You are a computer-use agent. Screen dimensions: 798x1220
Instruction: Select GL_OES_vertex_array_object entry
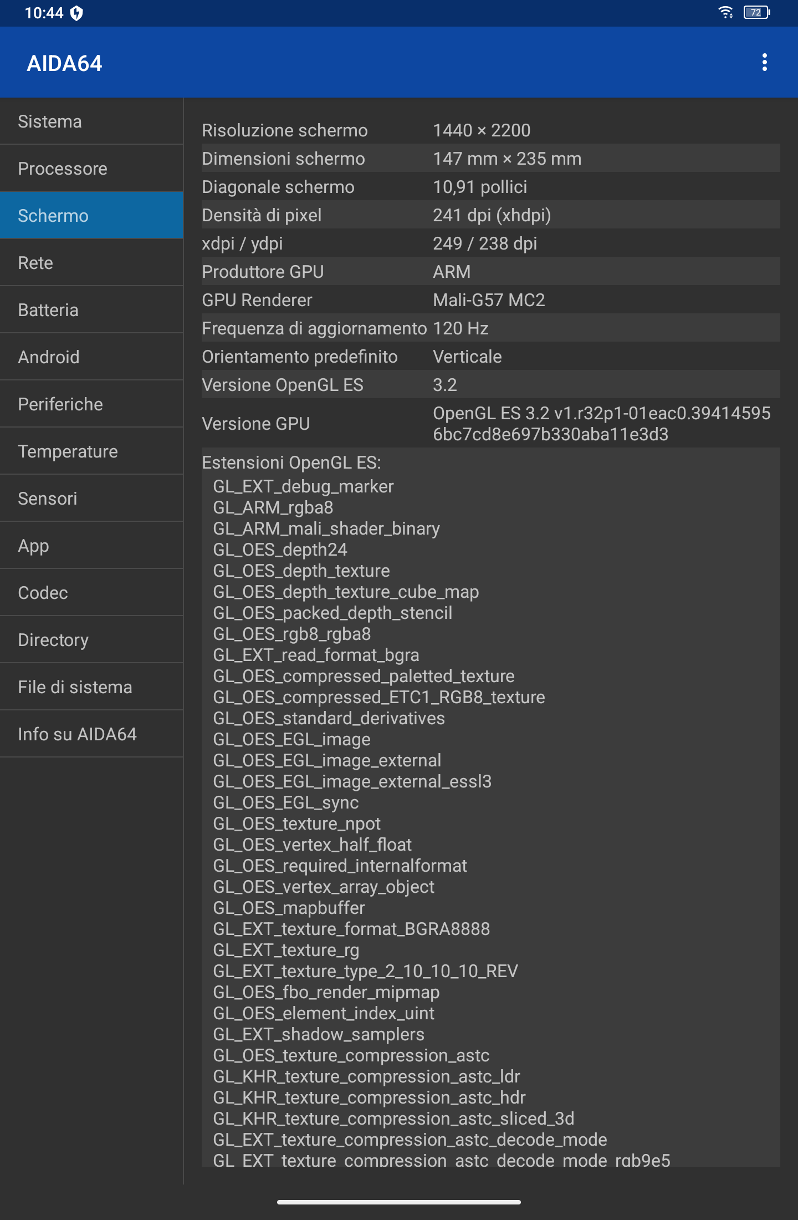(324, 887)
